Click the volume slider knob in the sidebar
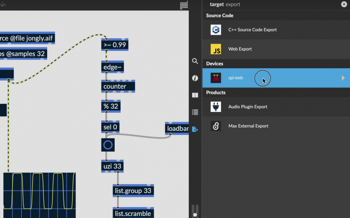This screenshot has width=350, height=218. coord(195,215)
